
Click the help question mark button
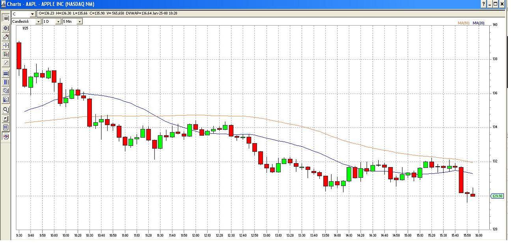(x=484, y=4)
